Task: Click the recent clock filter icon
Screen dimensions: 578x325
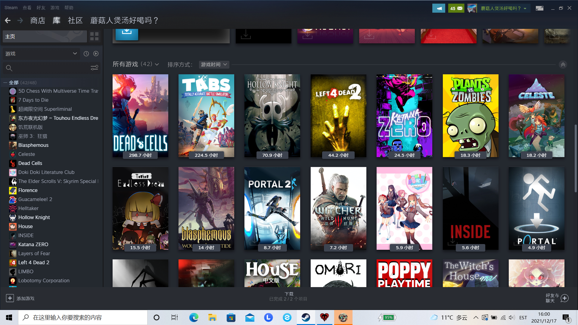Action: [86, 54]
